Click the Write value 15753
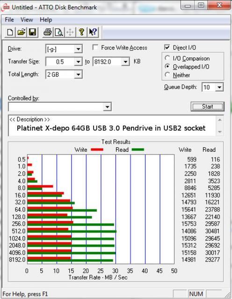This screenshot has height=299, width=232. pyautogui.click(x=189, y=224)
